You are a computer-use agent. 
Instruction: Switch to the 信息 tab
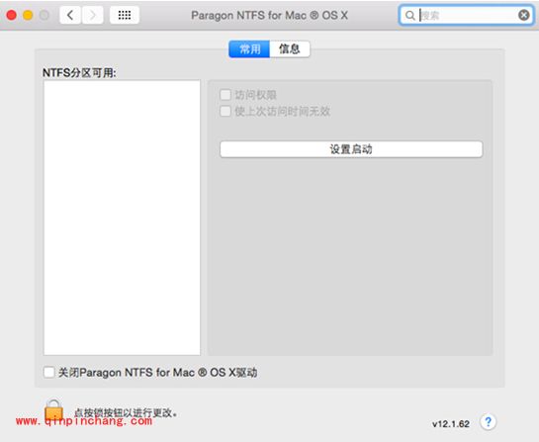click(x=290, y=49)
